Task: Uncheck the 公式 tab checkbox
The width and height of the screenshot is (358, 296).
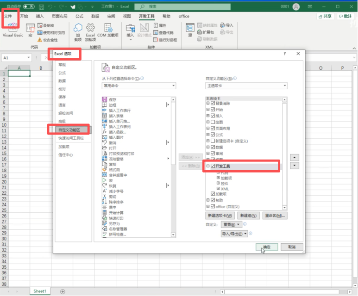Action: coord(213,135)
